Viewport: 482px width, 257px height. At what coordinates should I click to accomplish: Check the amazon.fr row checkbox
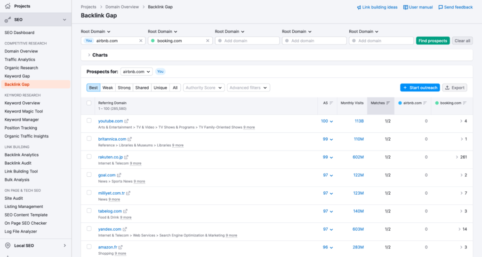(x=89, y=247)
